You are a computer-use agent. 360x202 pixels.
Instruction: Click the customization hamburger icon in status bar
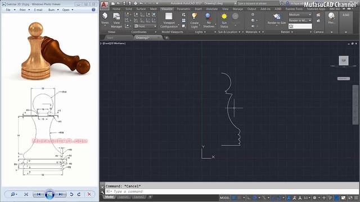(x=356, y=198)
